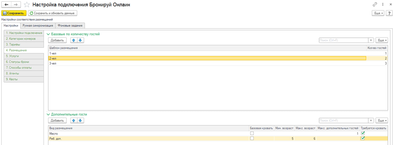Collapse Дополнительные гости section

click(67, 114)
